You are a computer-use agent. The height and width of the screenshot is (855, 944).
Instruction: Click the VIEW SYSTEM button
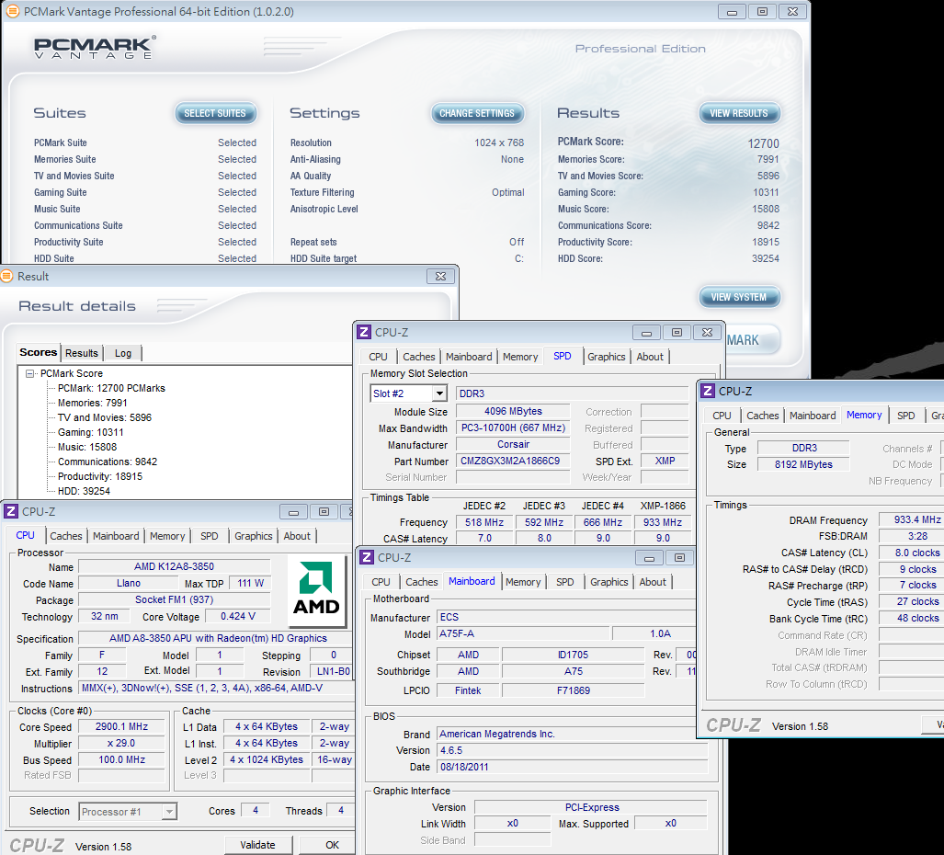click(739, 297)
